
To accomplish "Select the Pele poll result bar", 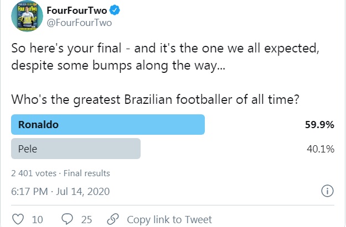I will tap(76, 148).
